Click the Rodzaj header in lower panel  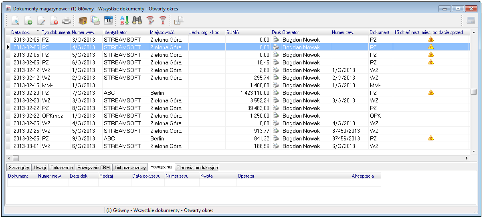tap(115, 176)
